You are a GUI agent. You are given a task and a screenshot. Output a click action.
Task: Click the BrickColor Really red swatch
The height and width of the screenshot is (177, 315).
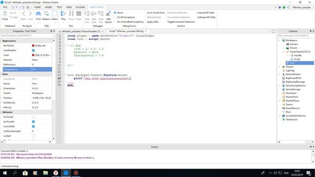tap(33, 46)
